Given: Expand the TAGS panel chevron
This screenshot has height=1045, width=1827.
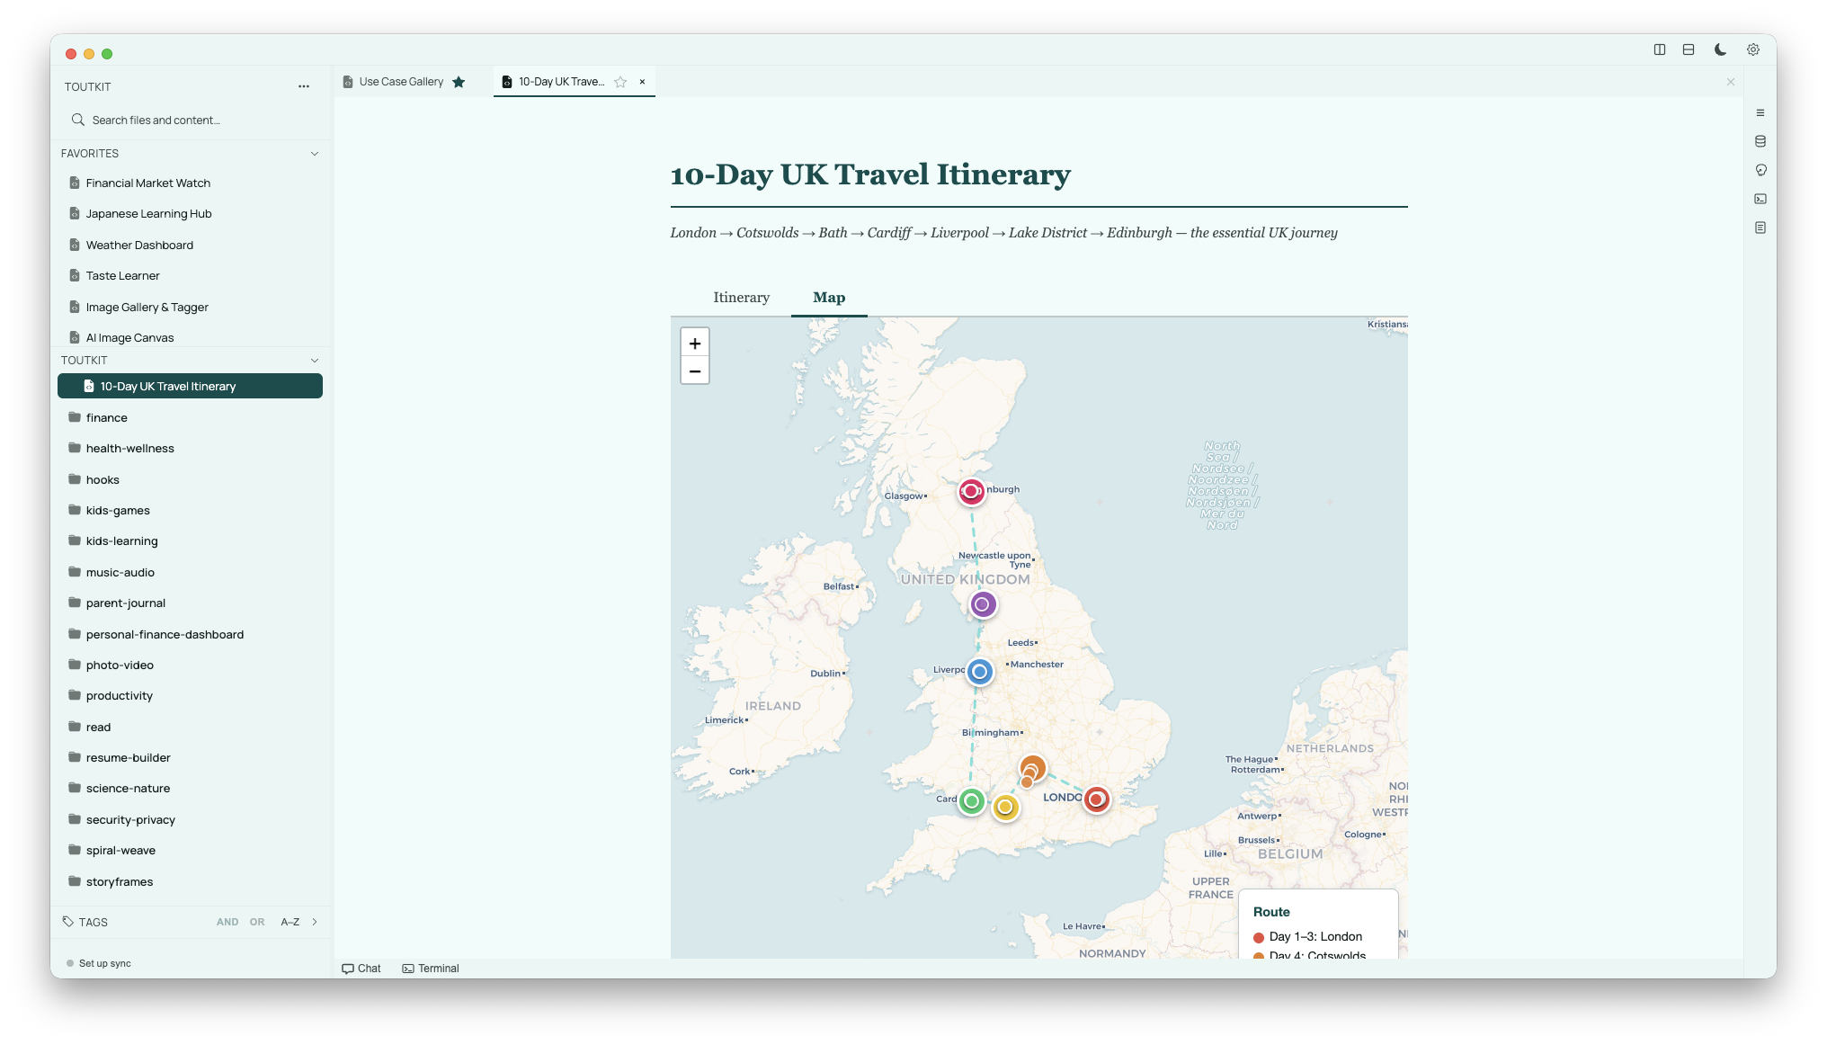Looking at the screenshot, I should (x=315, y=922).
